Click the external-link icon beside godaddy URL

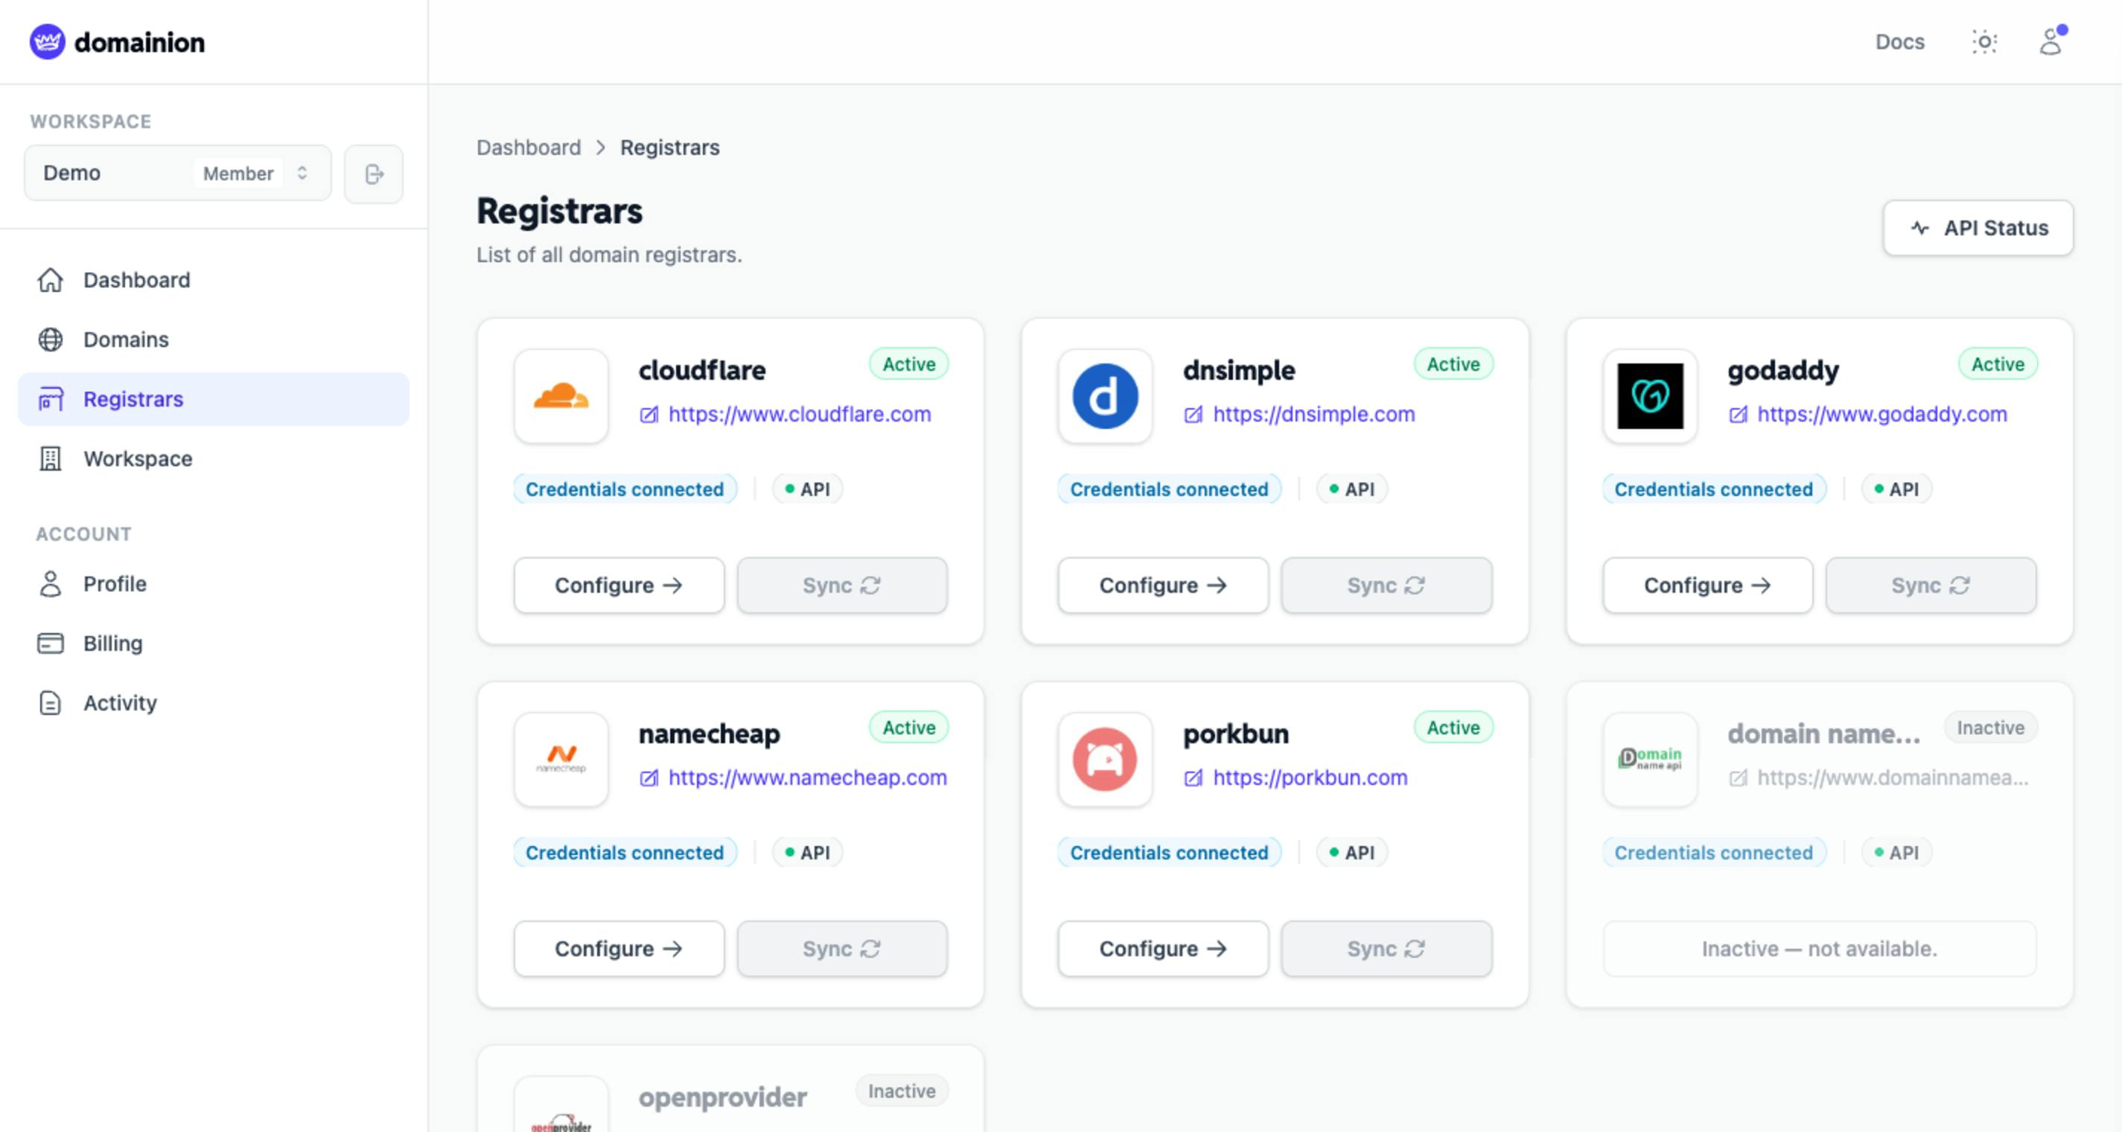1738,414
